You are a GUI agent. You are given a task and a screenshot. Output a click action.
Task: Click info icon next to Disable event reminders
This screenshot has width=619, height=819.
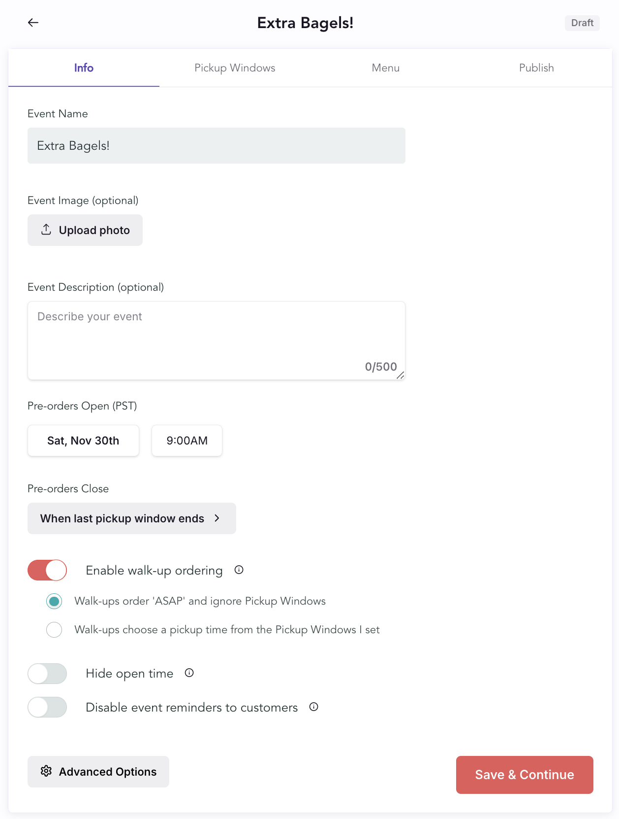(314, 707)
